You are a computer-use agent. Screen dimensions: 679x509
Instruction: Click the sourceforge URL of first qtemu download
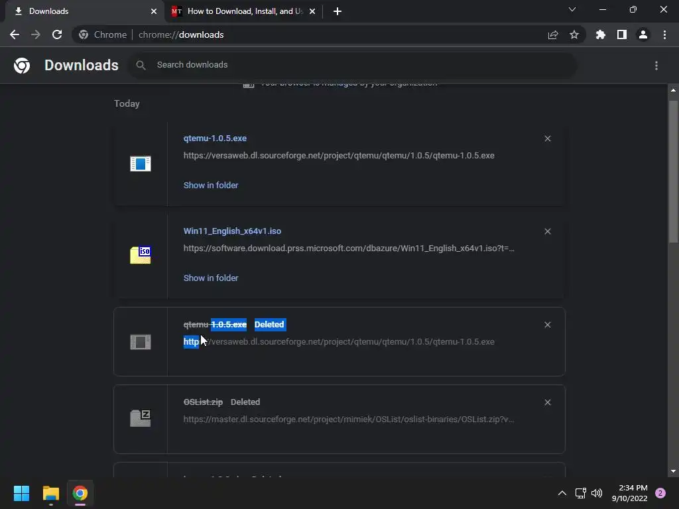click(339, 155)
